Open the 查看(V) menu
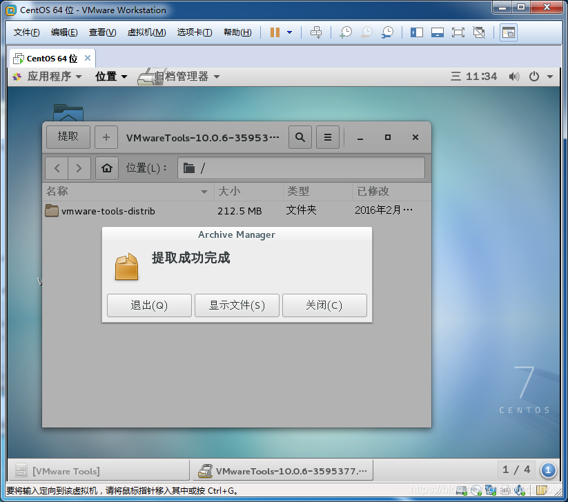The image size is (568, 502). coord(103,32)
